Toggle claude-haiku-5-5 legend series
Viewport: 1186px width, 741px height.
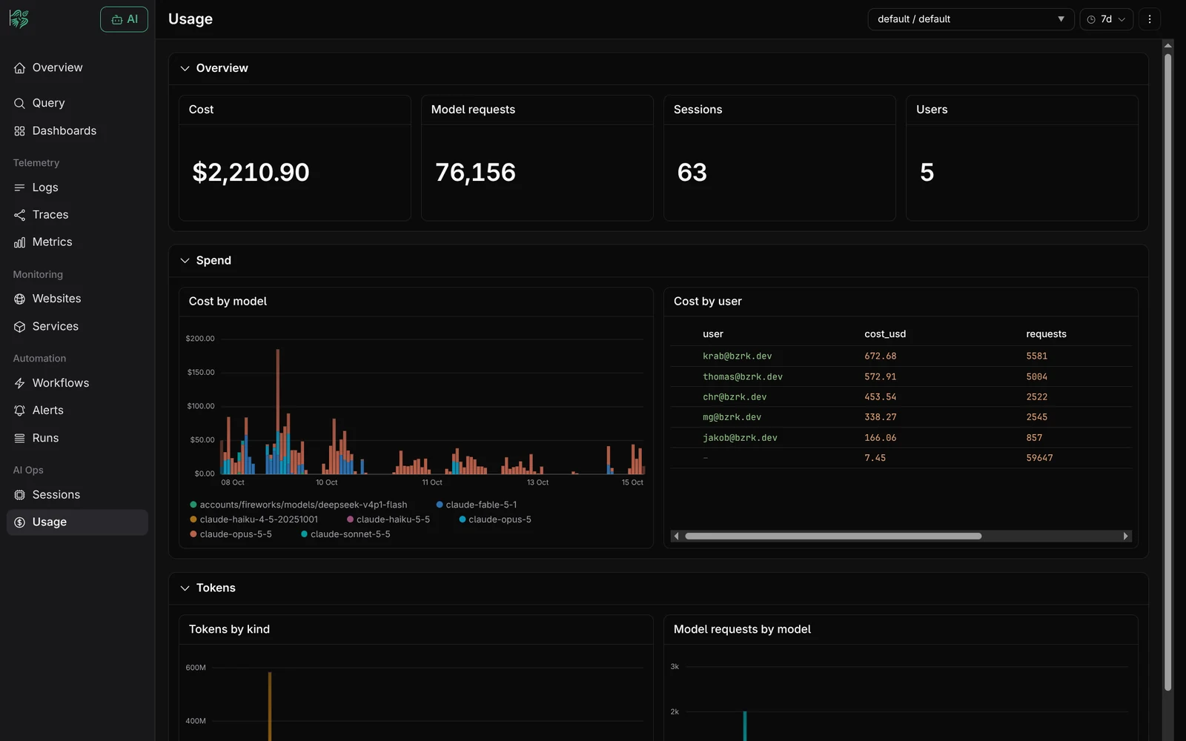pos(388,519)
